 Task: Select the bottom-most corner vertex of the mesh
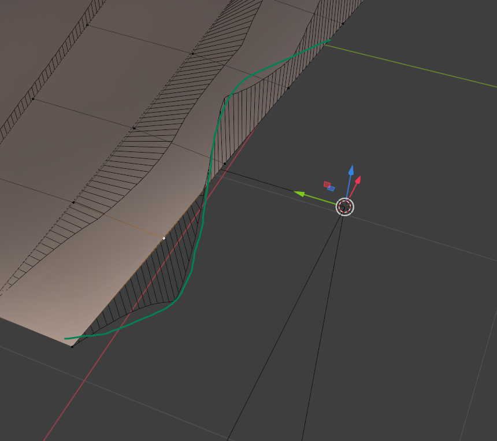pyautogui.click(x=72, y=346)
